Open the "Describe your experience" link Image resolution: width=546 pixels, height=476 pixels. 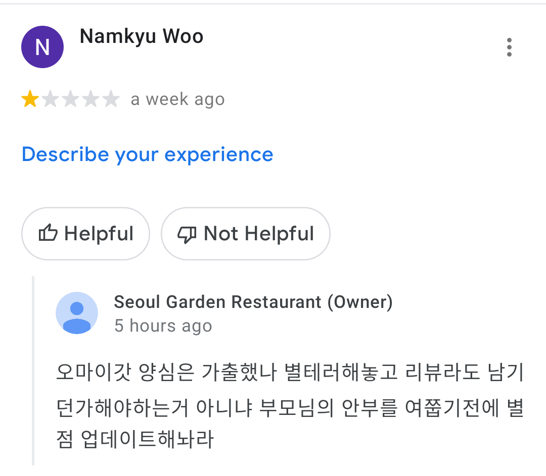(147, 154)
